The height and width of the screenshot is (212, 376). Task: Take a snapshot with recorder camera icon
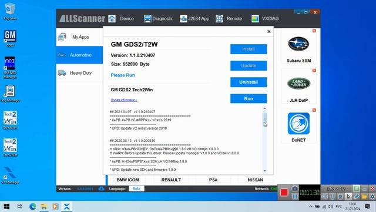tap(295, 188)
